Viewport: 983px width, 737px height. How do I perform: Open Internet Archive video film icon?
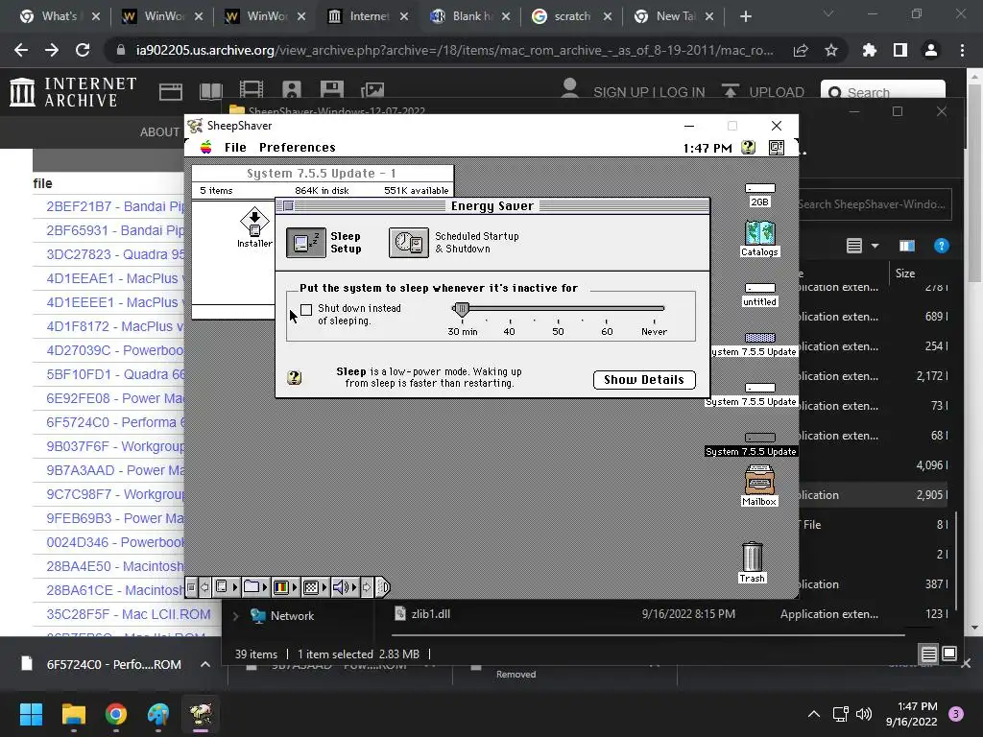[251, 91]
